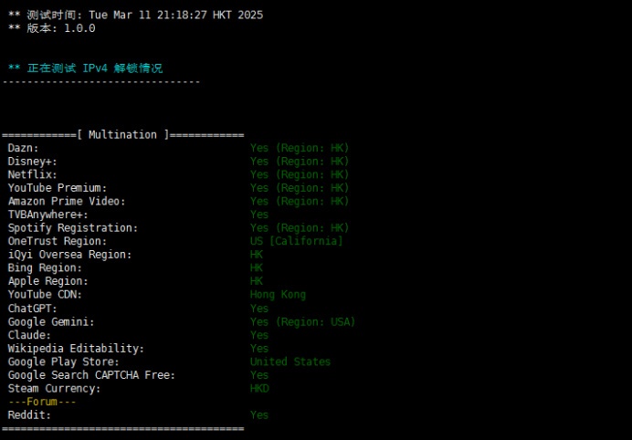Click the Reddit 'Yes' result

click(259, 414)
